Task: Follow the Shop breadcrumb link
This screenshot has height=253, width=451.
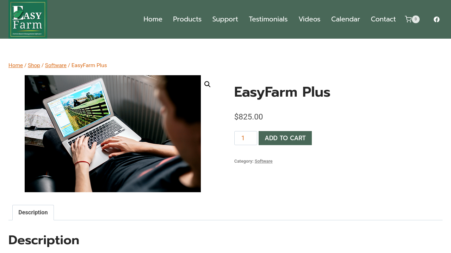Action: click(34, 65)
